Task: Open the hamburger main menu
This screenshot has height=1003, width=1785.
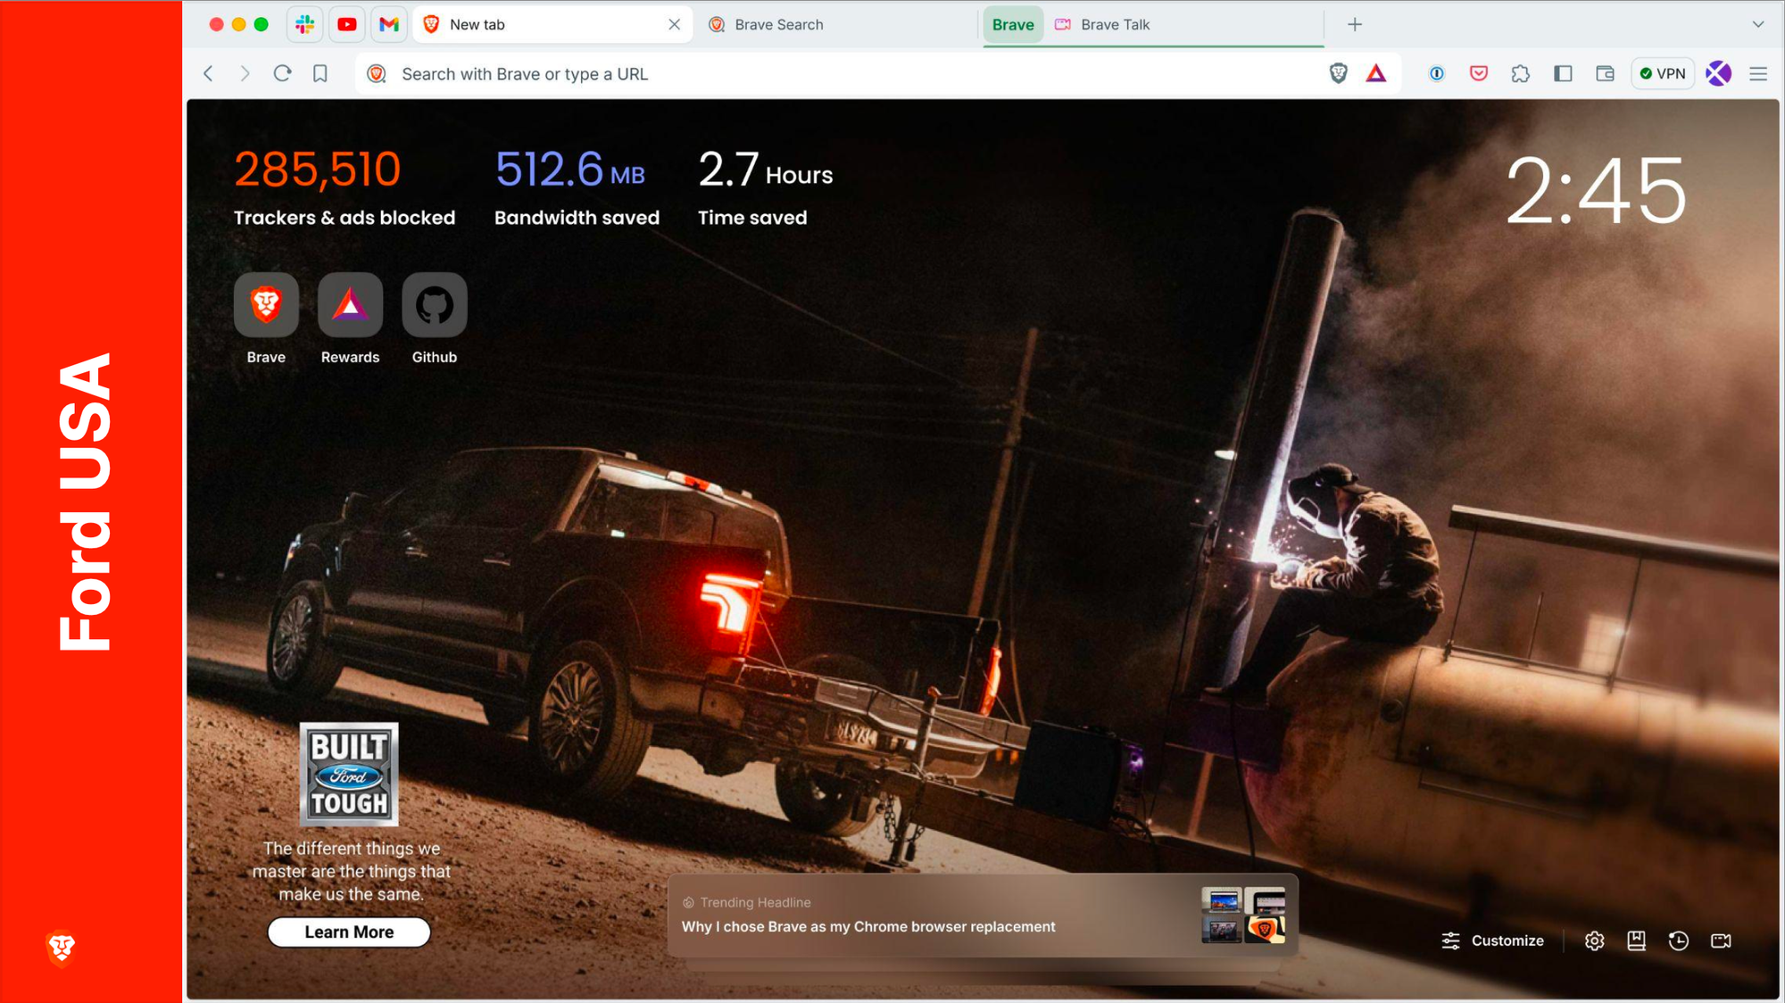Action: click(1758, 74)
